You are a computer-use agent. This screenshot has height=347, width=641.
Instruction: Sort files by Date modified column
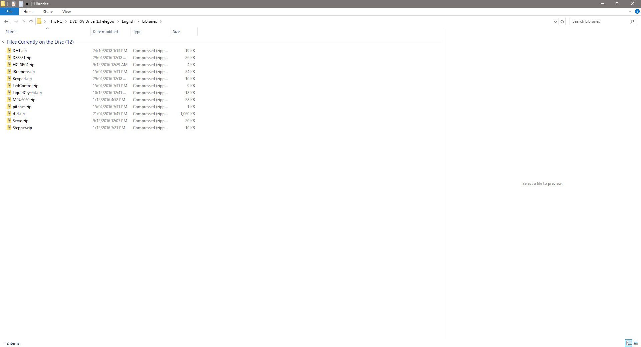pyautogui.click(x=105, y=32)
